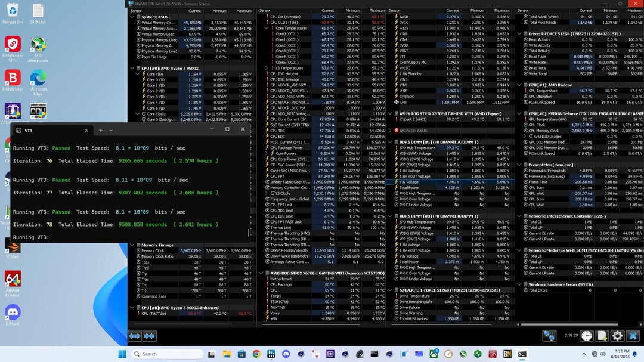The height and width of the screenshot is (362, 644).
Task: Click the taskbar Search box
Action: (168, 354)
